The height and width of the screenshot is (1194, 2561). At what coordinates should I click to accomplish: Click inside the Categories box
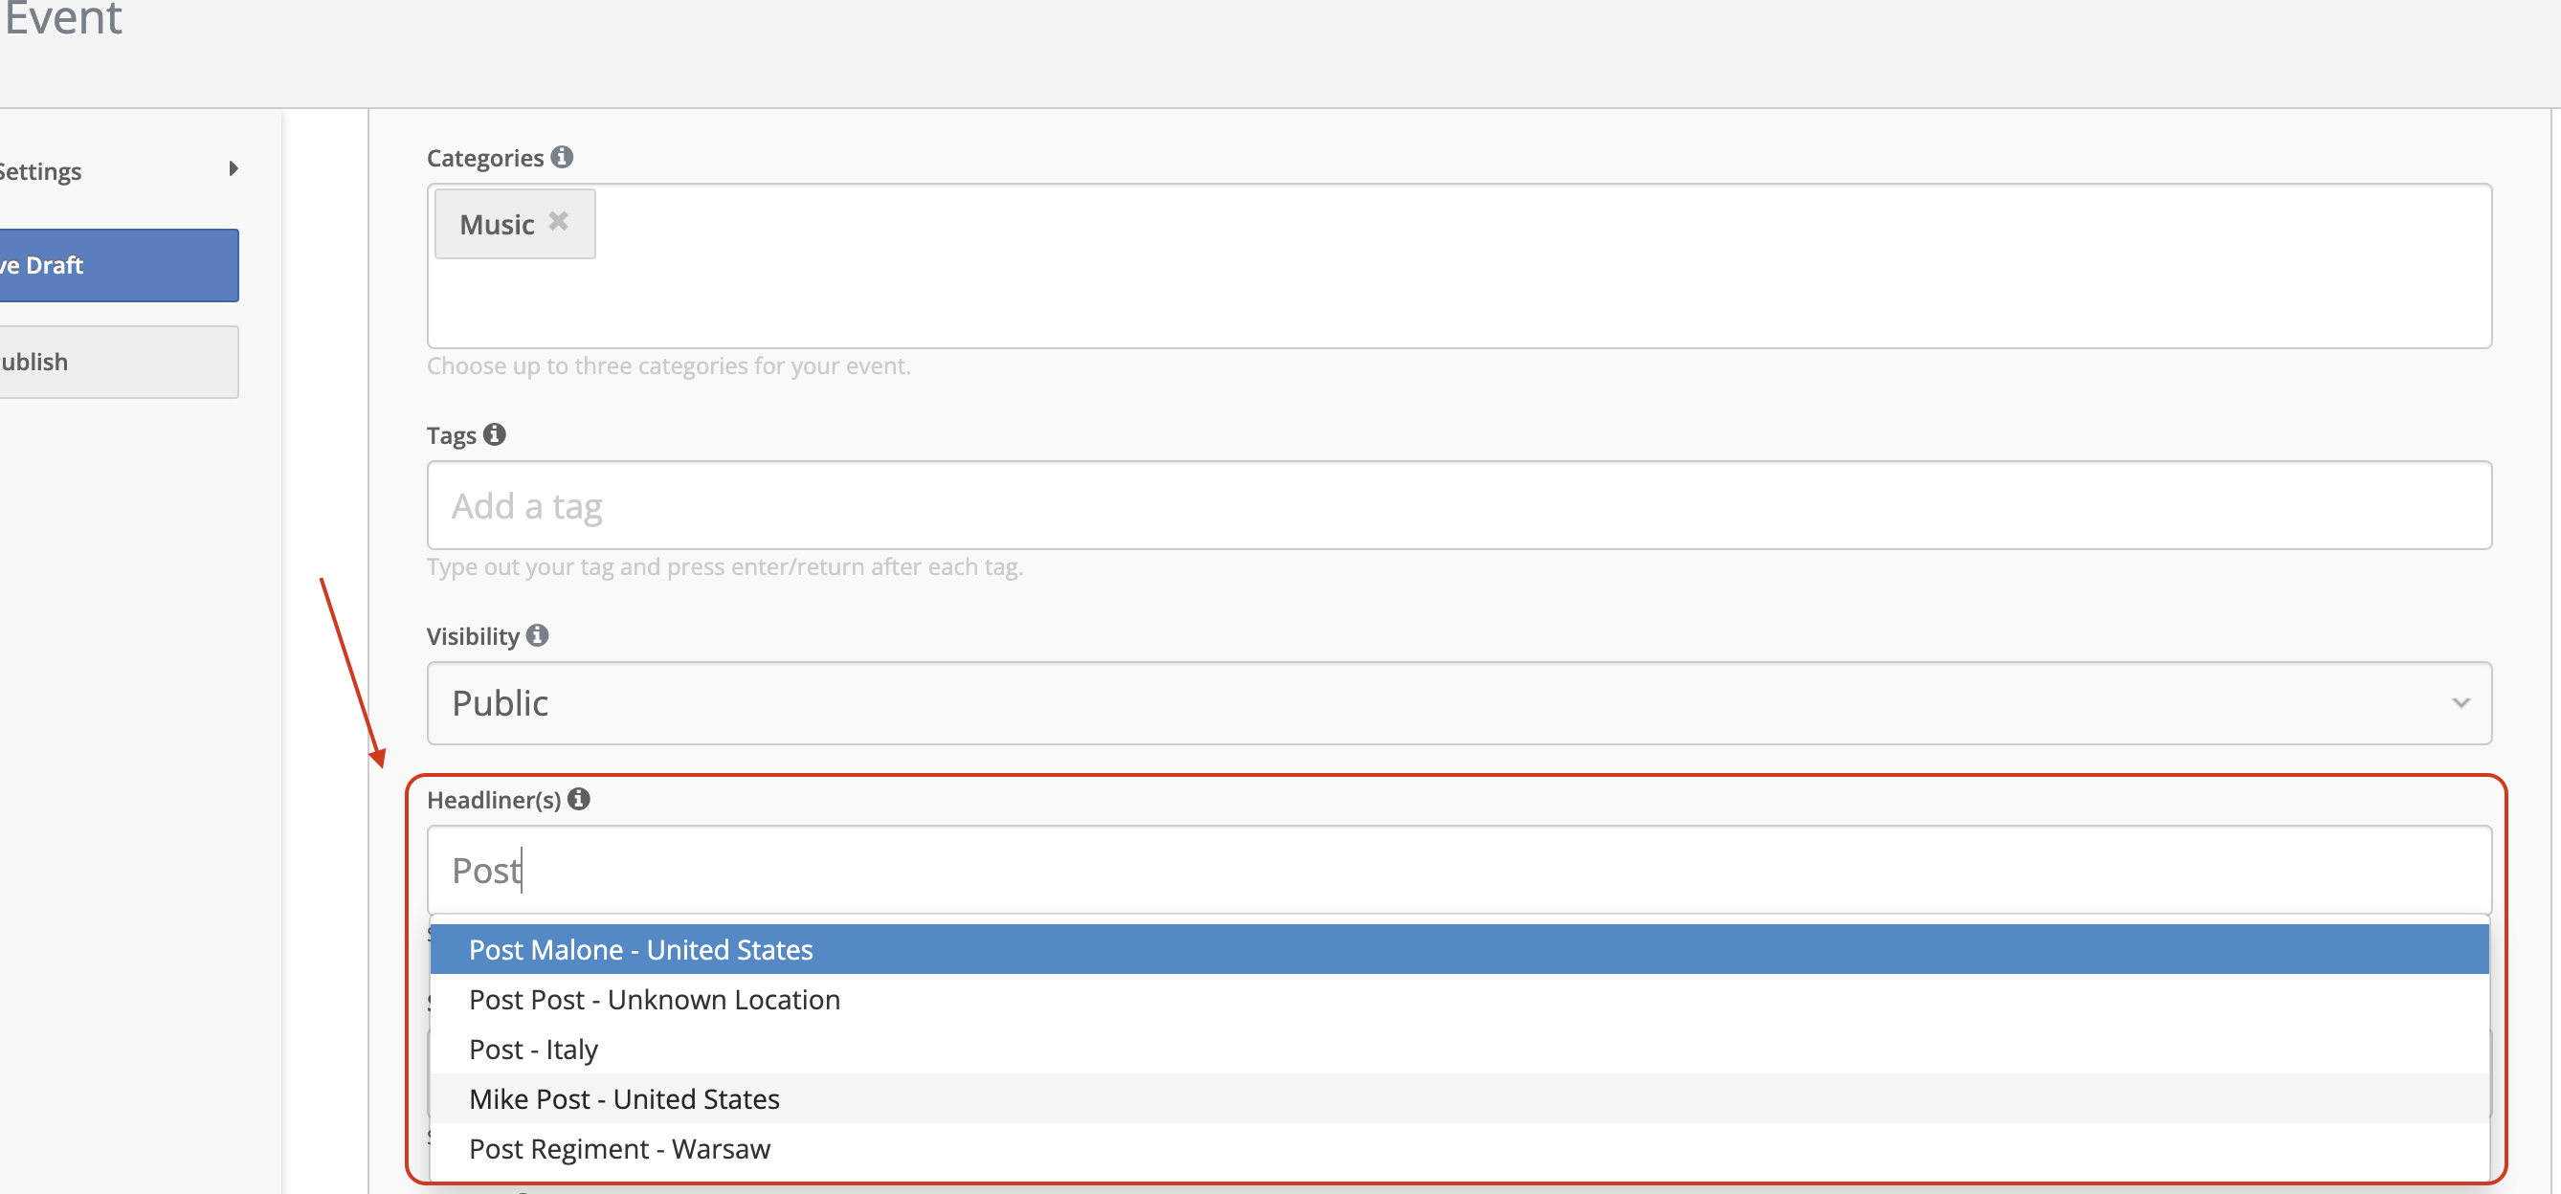point(1459,265)
